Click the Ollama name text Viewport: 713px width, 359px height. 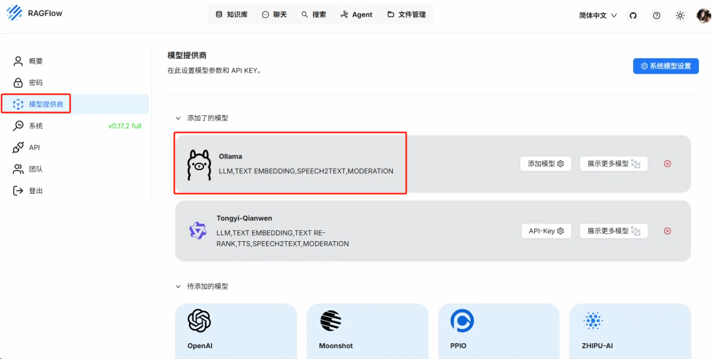click(x=230, y=156)
